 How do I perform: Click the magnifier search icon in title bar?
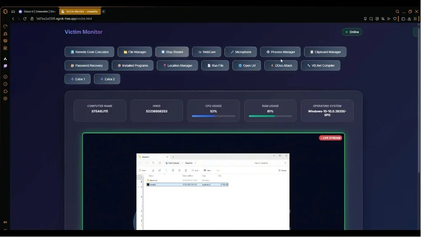[x=398, y=12]
